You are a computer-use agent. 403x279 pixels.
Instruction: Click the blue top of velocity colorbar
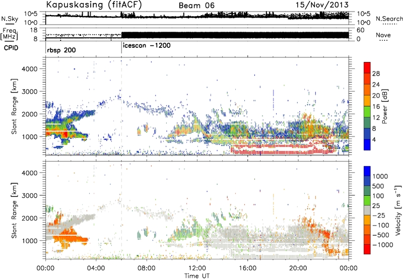point(367,171)
